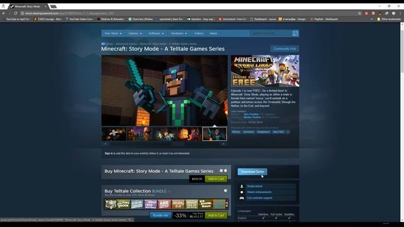Open the Skidrow & Reloaded bookmark

coord(110,19)
